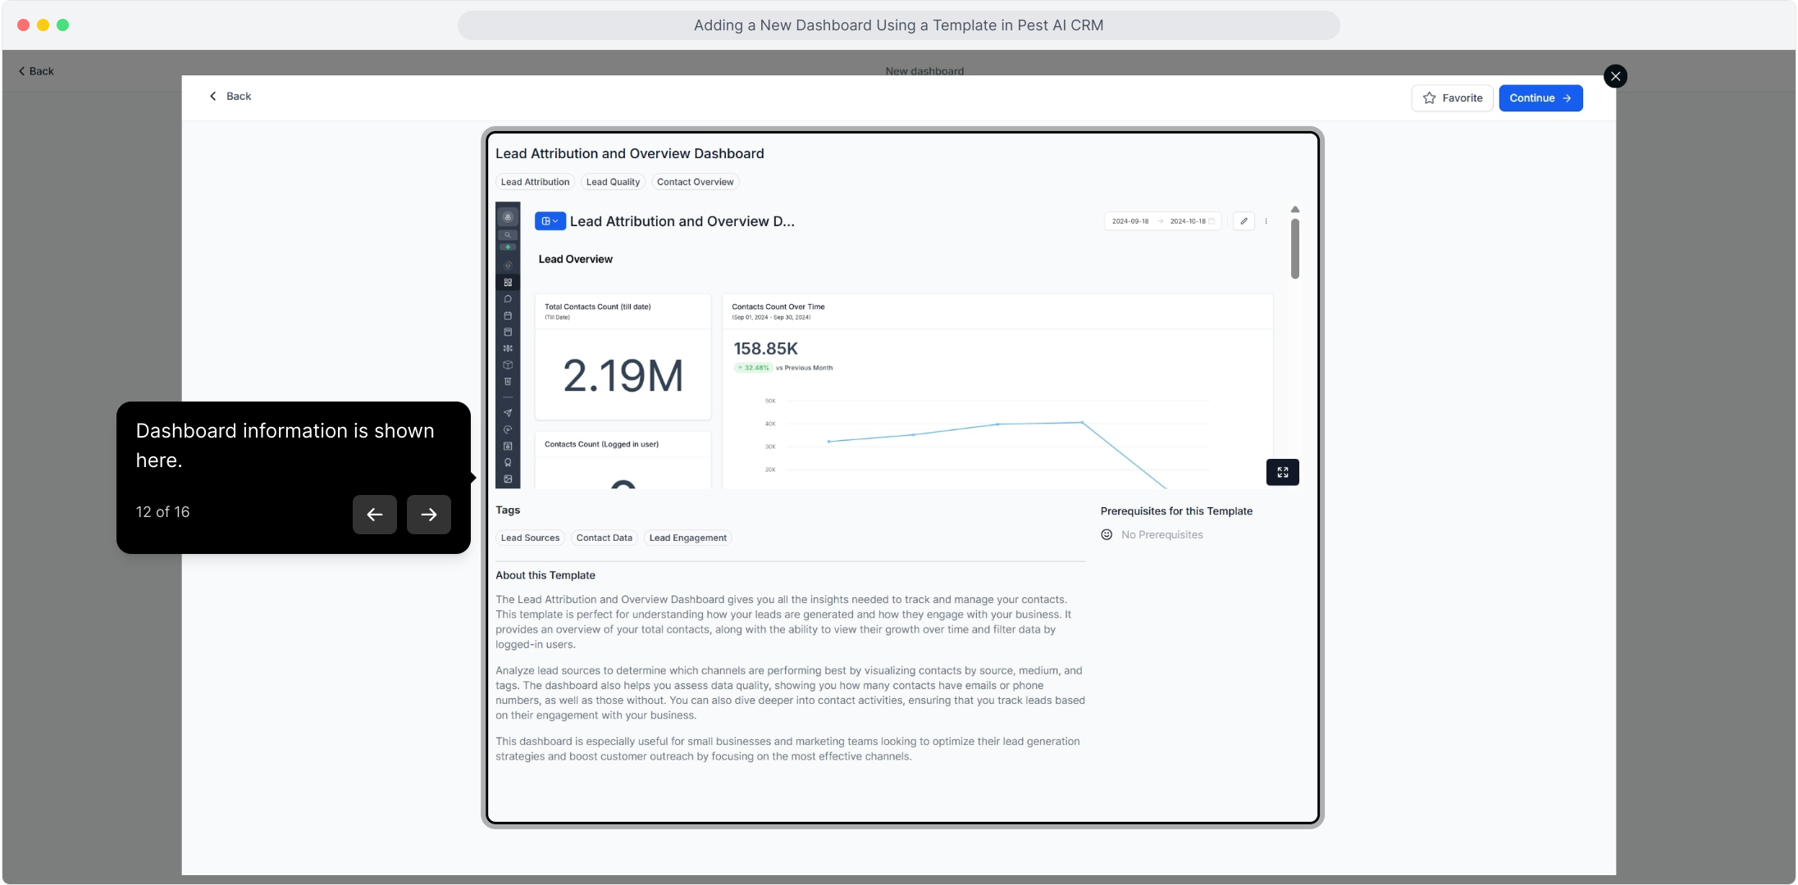Click the preview vertical scrollbar thumb
The width and height of the screenshot is (1798, 885).
(x=1295, y=248)
